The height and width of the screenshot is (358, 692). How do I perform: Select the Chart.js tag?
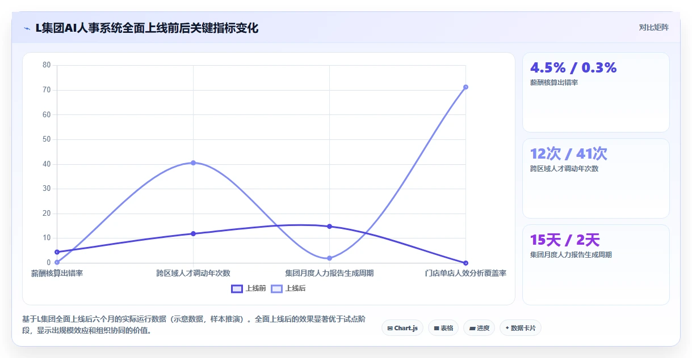click(402, 328)
